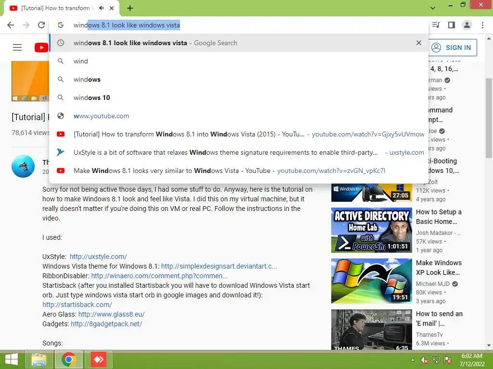Open the Windows 10 27:05 video thumbnail
This screenshot has height=369, width=493.
tap(371, 192)
